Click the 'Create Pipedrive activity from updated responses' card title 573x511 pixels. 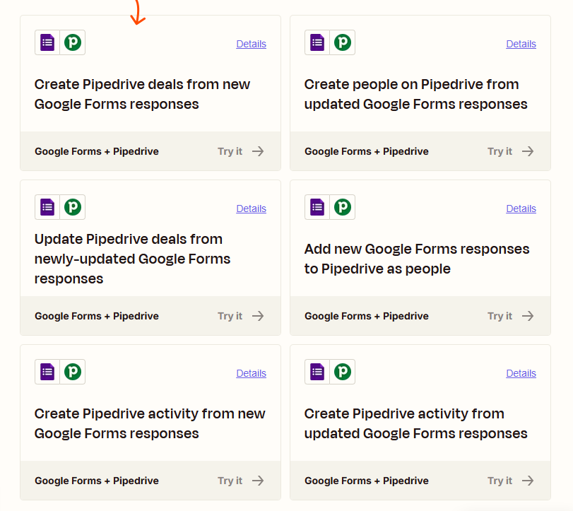pyautogui.click(x=416, y=423)
